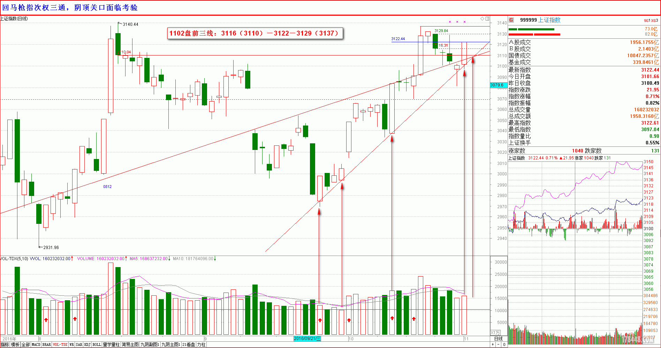The width and height of the screenshot is (661, 348).
Task: Click the B股成交 row
Action: 584,49
